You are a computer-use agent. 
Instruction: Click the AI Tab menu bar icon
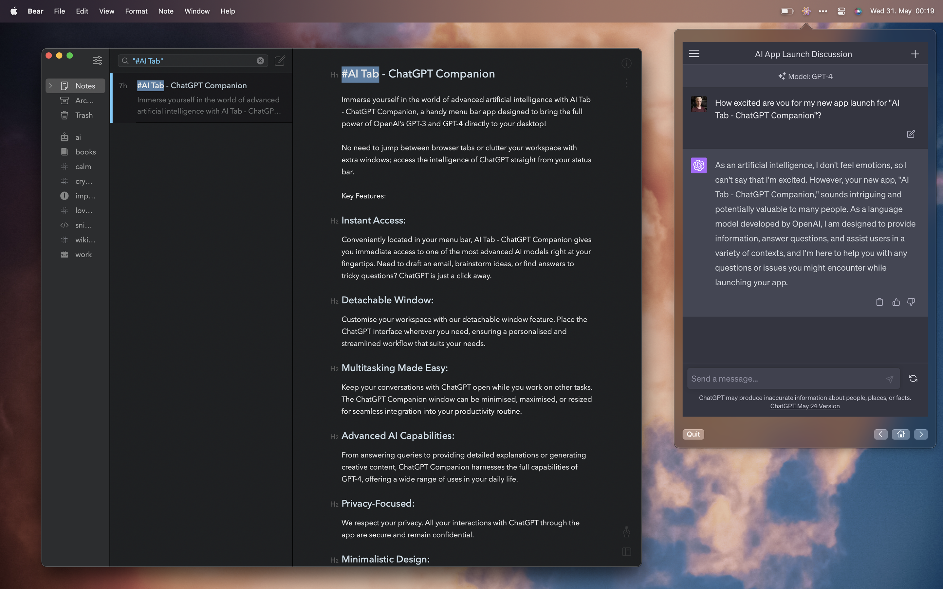806,11
